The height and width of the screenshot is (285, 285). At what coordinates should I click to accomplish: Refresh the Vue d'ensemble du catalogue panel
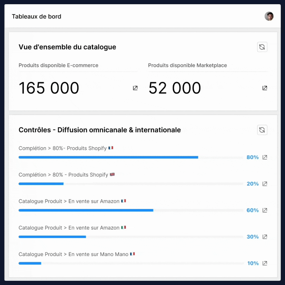coord(262,47)
